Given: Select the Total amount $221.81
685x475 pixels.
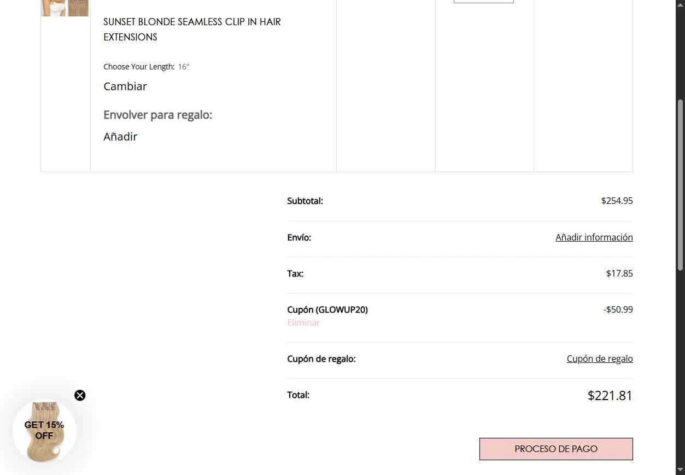Looking at the screenshot, I should 610,395.
